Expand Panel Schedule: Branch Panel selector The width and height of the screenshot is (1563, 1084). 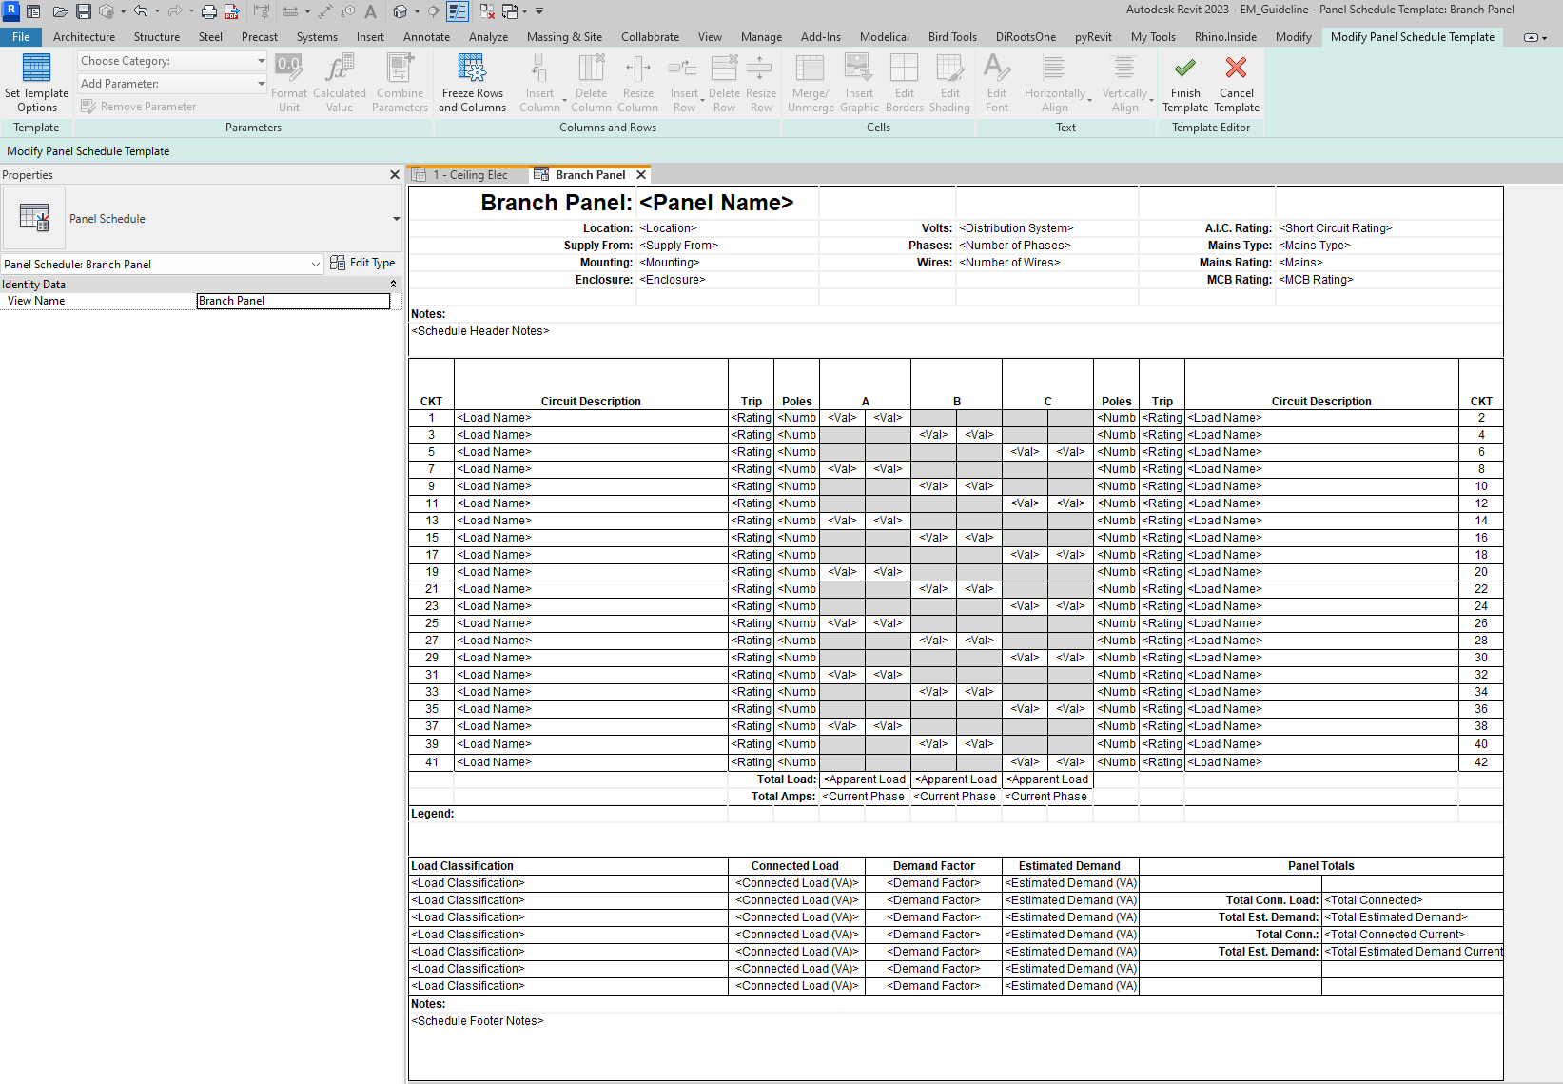(162, 264)
